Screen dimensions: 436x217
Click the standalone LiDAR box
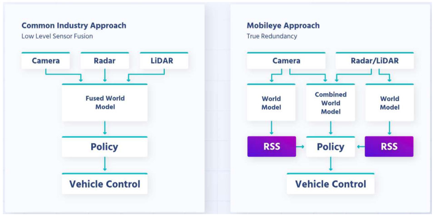coord(162,60)
